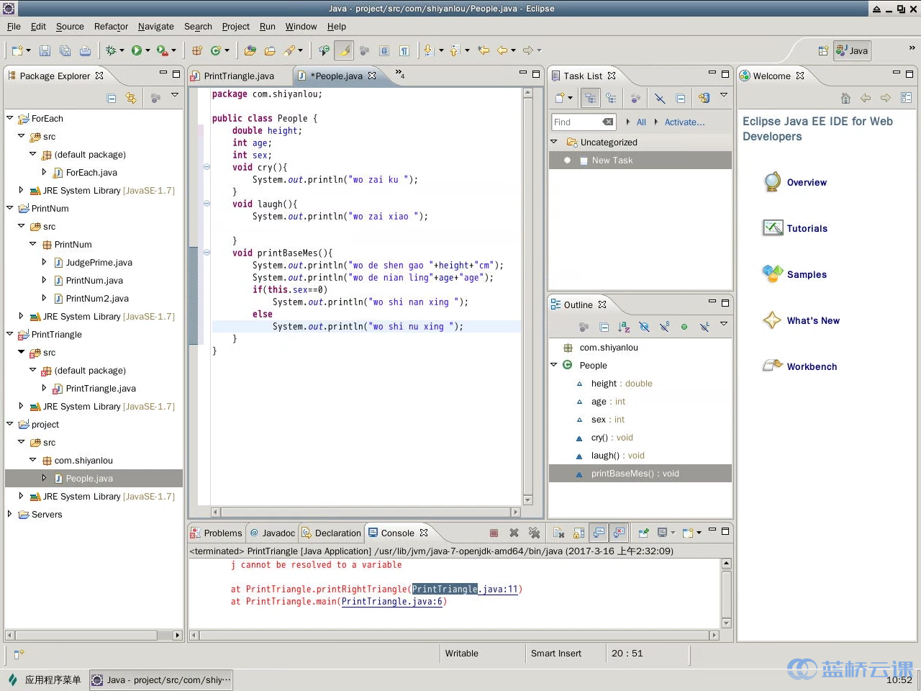921x691 pixels.
Task: Click the New Java Class toolbar icon
Action: 215,50
